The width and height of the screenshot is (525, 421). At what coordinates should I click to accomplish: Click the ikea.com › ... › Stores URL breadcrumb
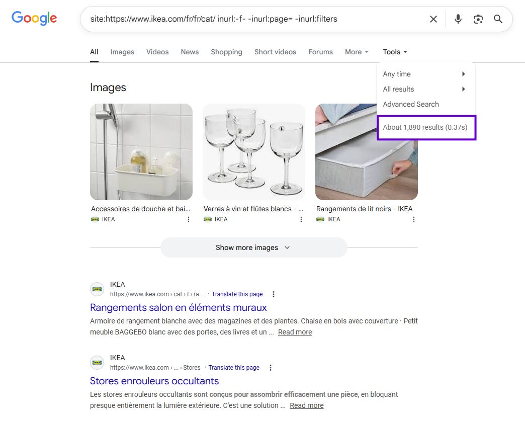click(155, 367)
